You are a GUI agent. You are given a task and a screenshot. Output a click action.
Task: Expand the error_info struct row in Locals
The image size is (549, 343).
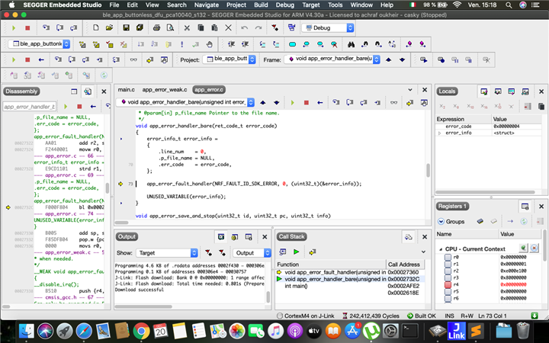click(440, 133)
